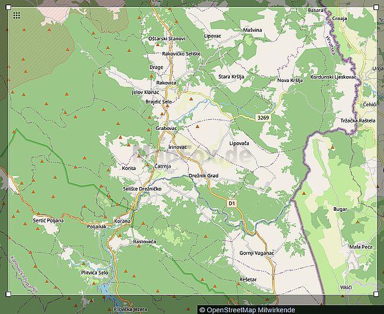Image resolution: width=384 pixels, height=314 pixels.
Task: Click the Mašvina village label
Action: pyautogui.click(x=252, y=30)
